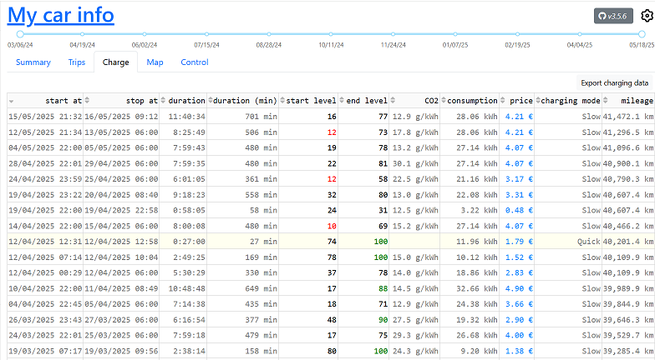Open the GitHub v3.5.6 version badge
Screen dimensions: 655x360
coord(613,16)
